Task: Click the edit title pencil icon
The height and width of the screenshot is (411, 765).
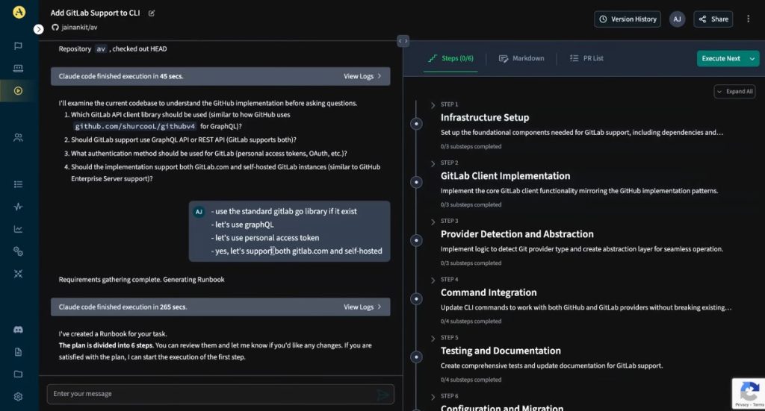Action: pos(152,13)
